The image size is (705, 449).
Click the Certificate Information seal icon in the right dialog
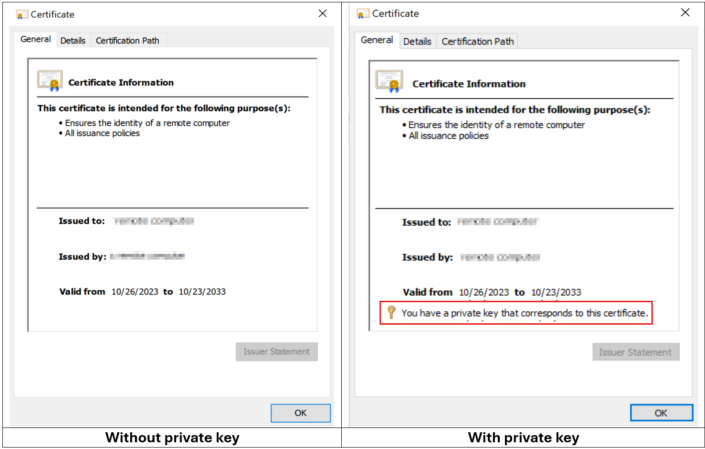(389, 82)
